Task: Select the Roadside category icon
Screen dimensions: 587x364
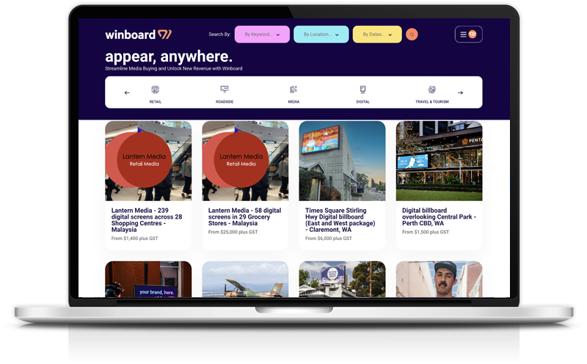Action: pos(225,90)
